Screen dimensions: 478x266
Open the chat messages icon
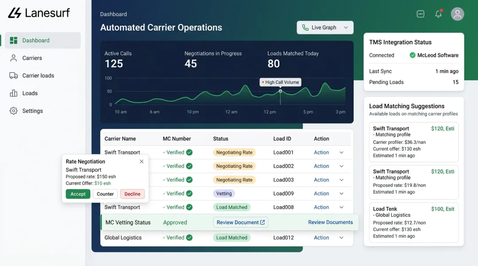[420, 14]
